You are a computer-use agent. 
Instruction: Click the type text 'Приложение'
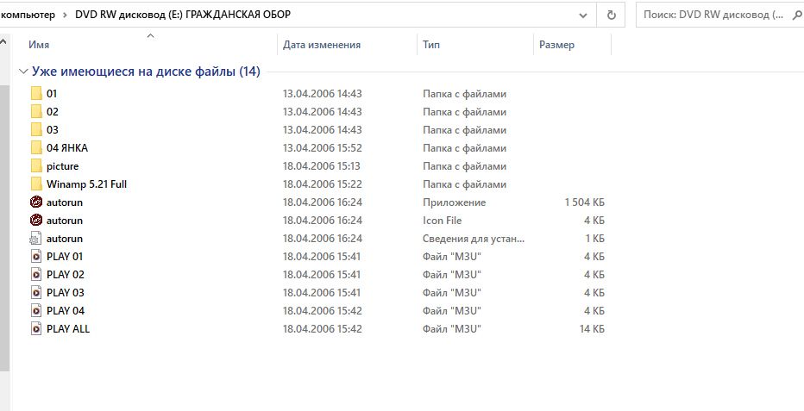455,202
